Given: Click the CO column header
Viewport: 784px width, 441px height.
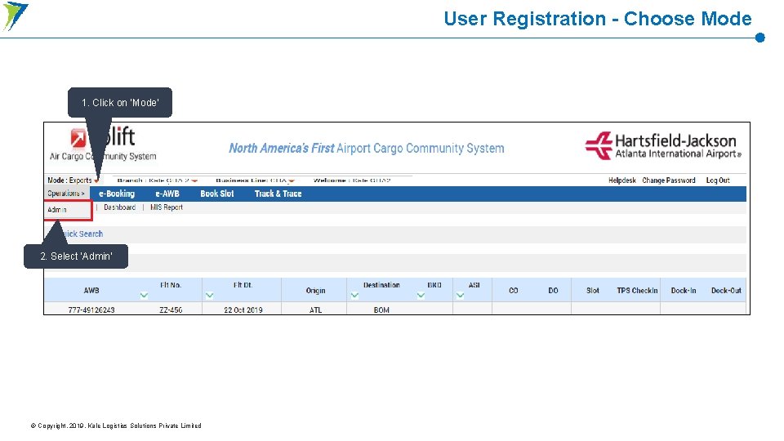Looking at the screenshot, I should [514, 290].
